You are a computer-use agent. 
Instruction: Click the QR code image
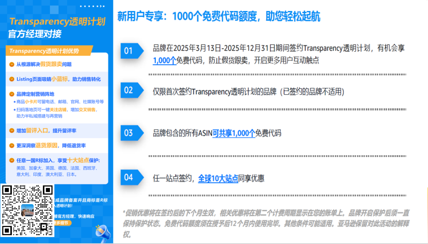point(27,210)
